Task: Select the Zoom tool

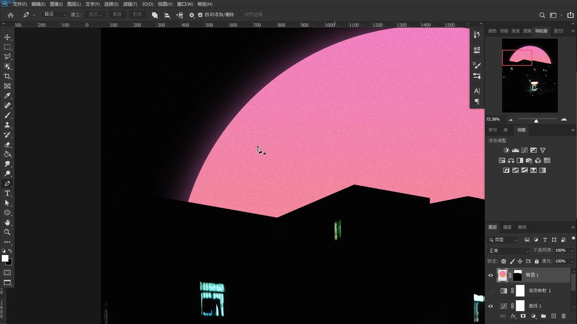Action: 7,232
